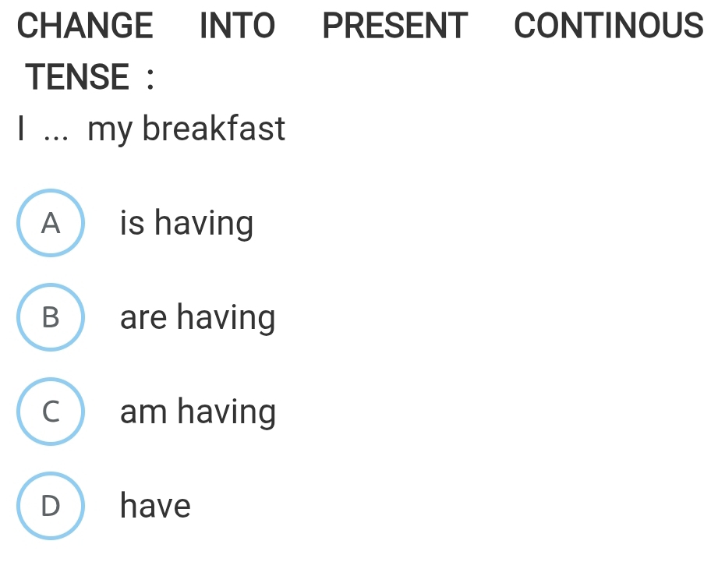
Task: Click the pronoun "I" starting the sentence
Action: 23,129
